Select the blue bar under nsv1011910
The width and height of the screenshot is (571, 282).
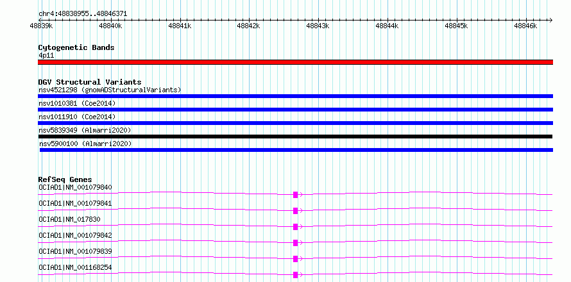click(x=295, y=123)
